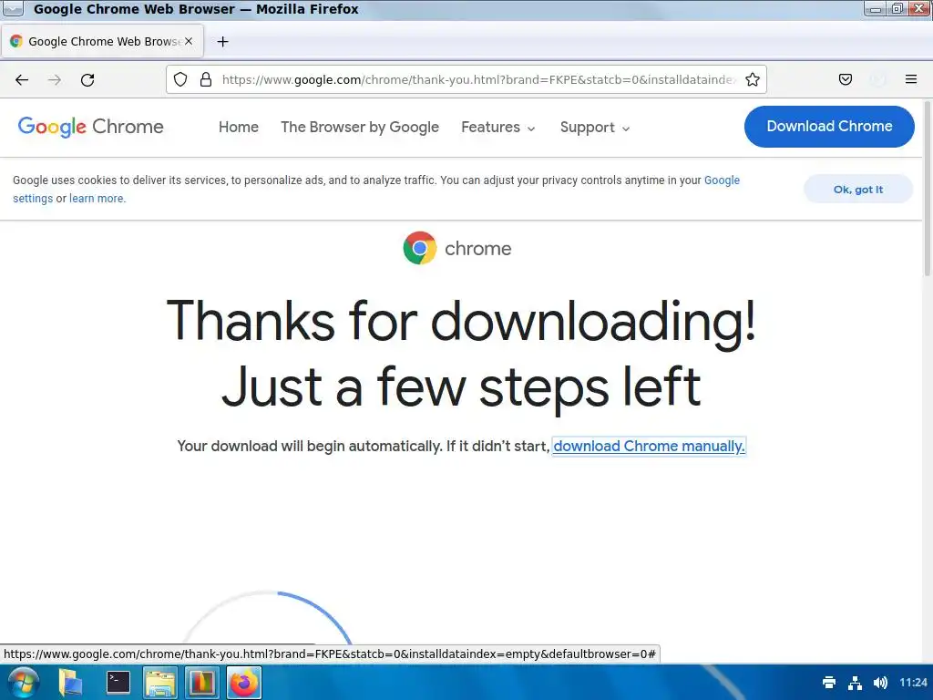Open the printer tray icon
The image size is (933, 700).
829,682
